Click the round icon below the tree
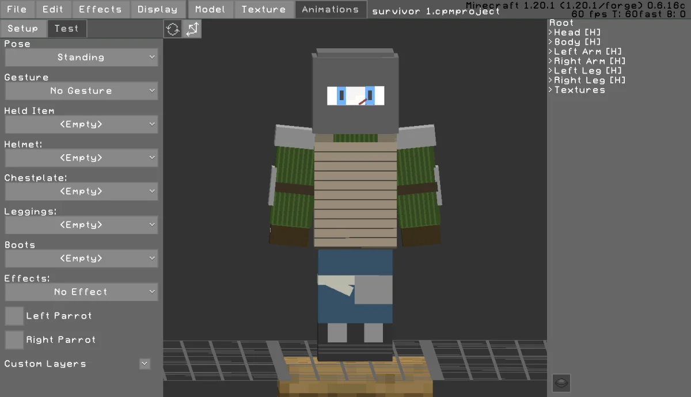 pos(561,382)
